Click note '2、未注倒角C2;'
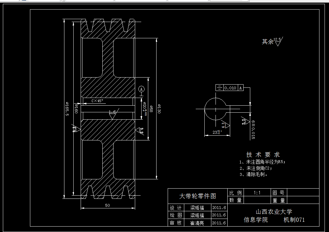Image resolution: width=329 pixels, height=232 pixels. coord(256,168)
